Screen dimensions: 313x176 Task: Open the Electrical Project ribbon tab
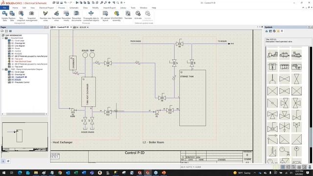click(x=46, y=8)
